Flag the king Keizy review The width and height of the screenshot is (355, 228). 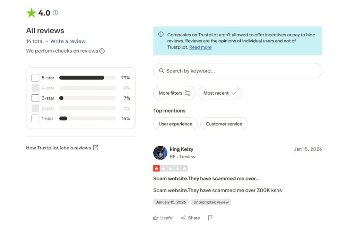click(x=210, y=218)
